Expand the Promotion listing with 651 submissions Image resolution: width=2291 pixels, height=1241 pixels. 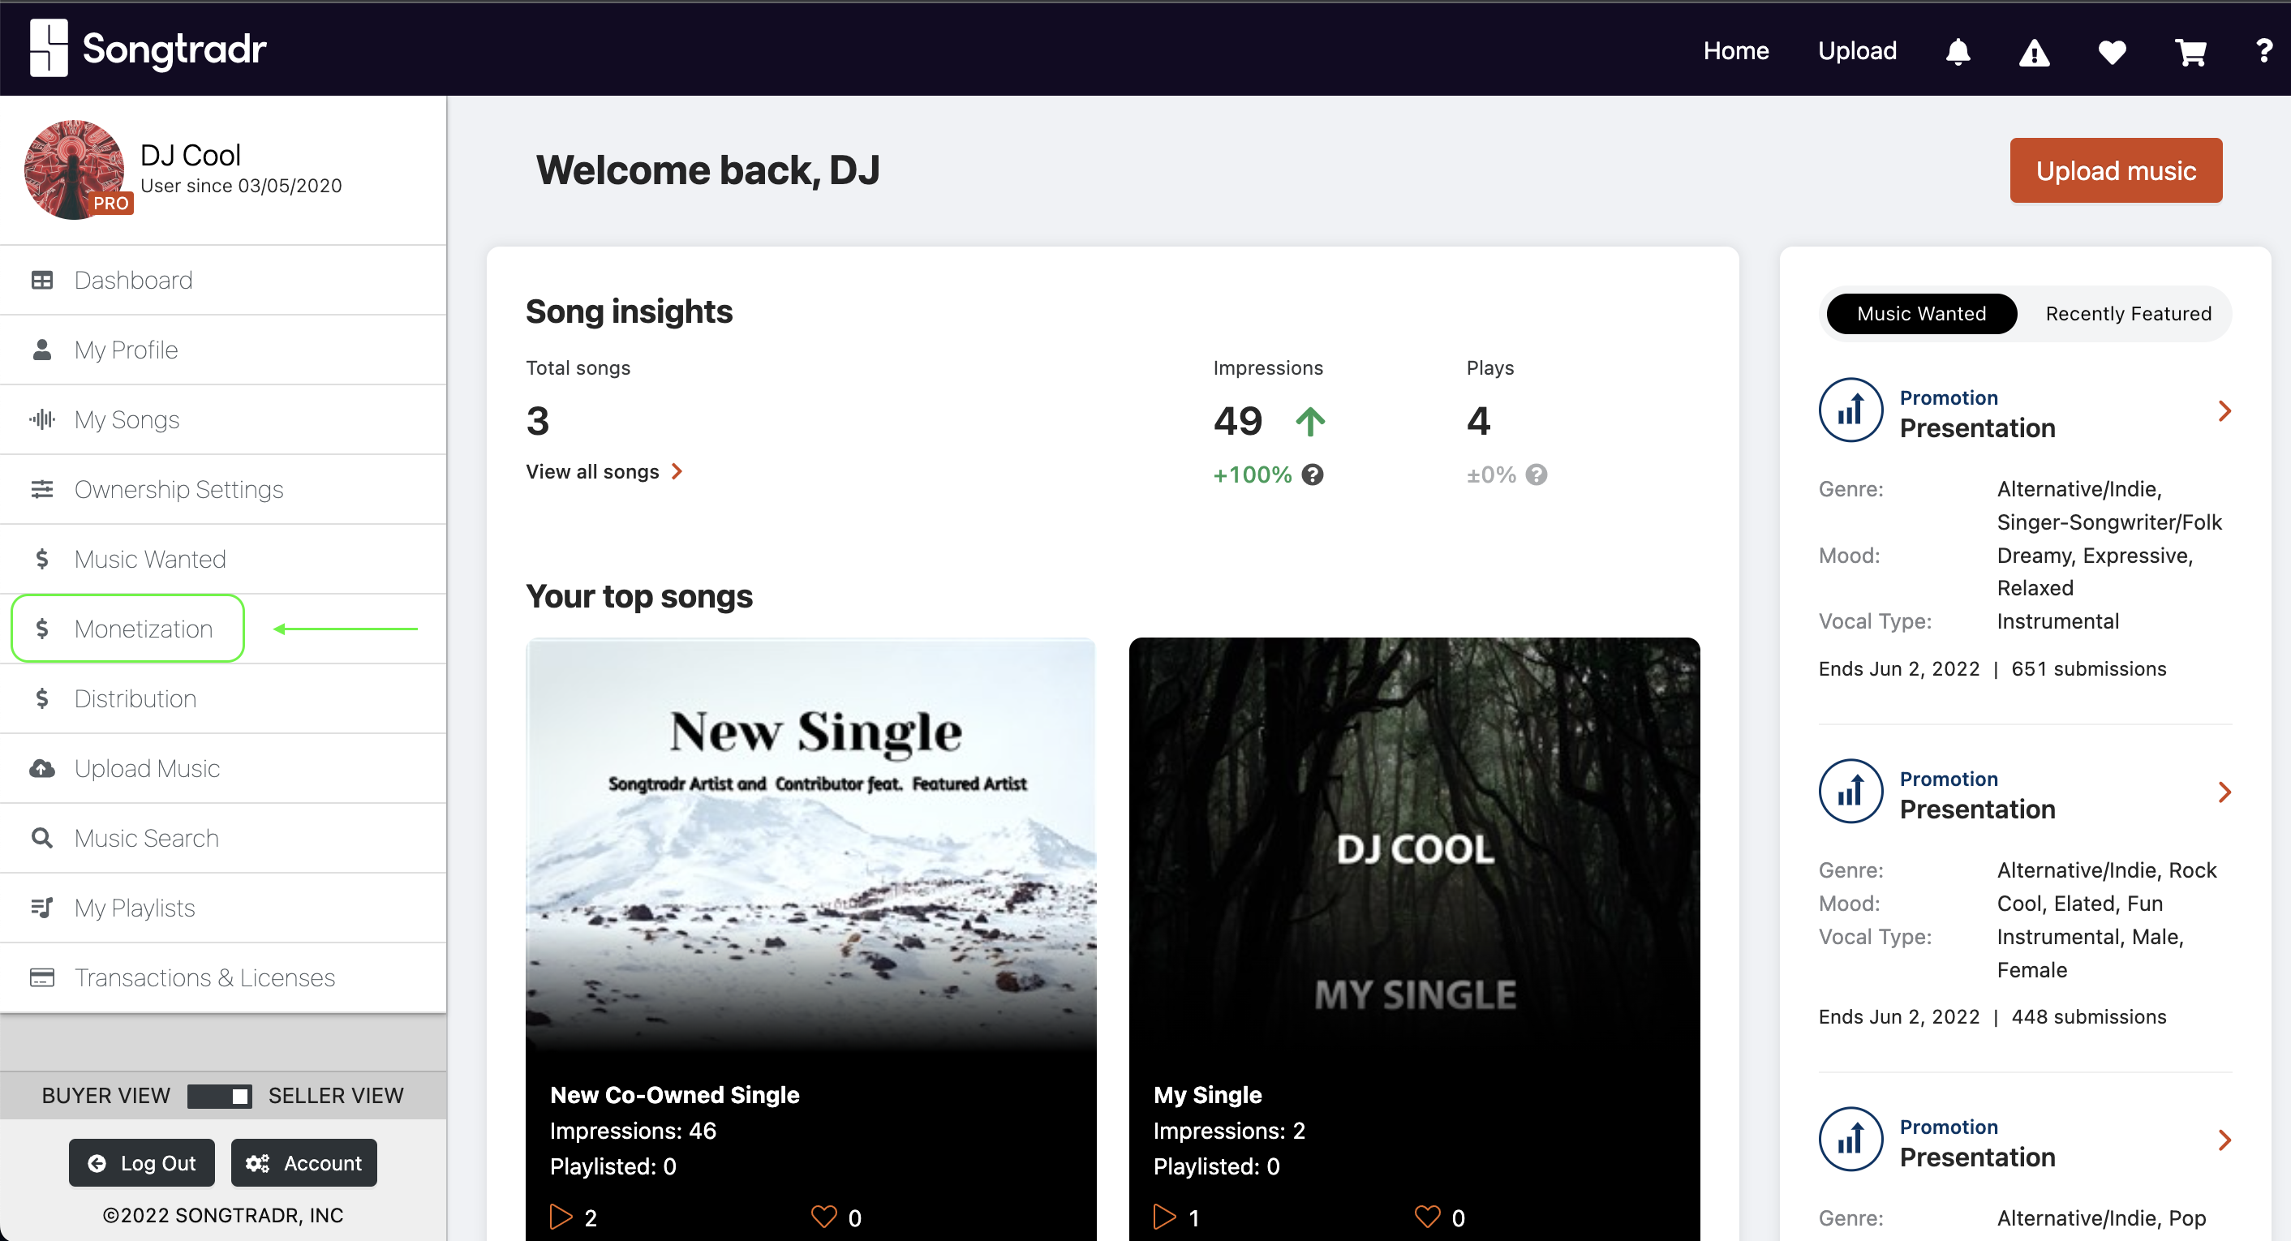(x=2224, y=410)
